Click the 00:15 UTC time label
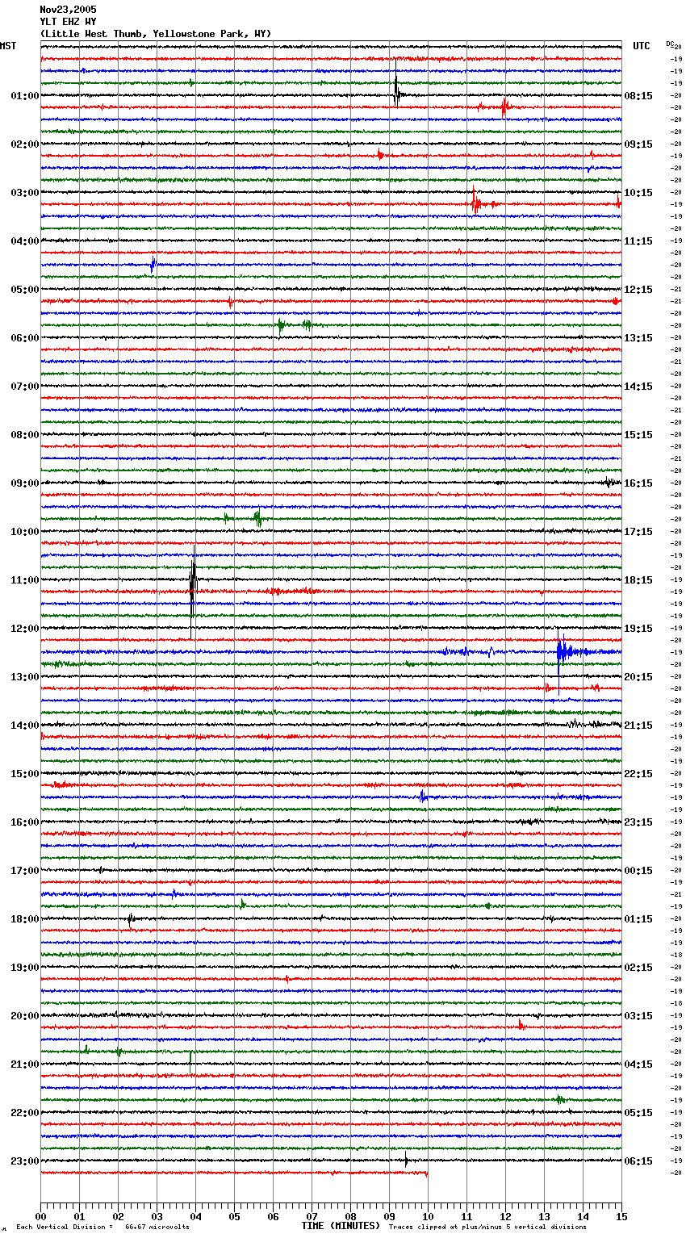Screen dimensions: 686x1238 [638, 871]
